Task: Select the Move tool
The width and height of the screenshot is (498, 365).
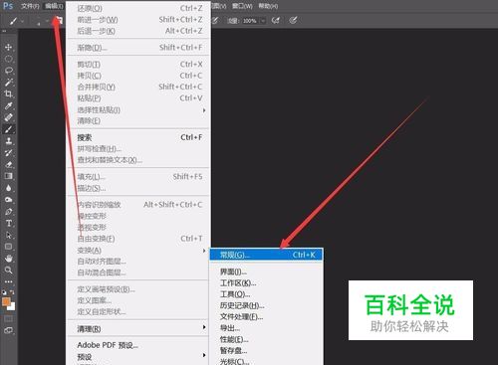Action: [x=9, y=47]
